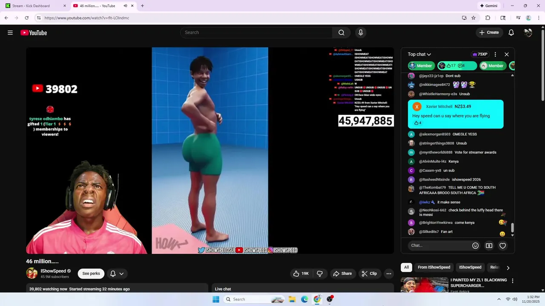
Task: Open File Explorer from taskbar
Action: click(292, 299)
